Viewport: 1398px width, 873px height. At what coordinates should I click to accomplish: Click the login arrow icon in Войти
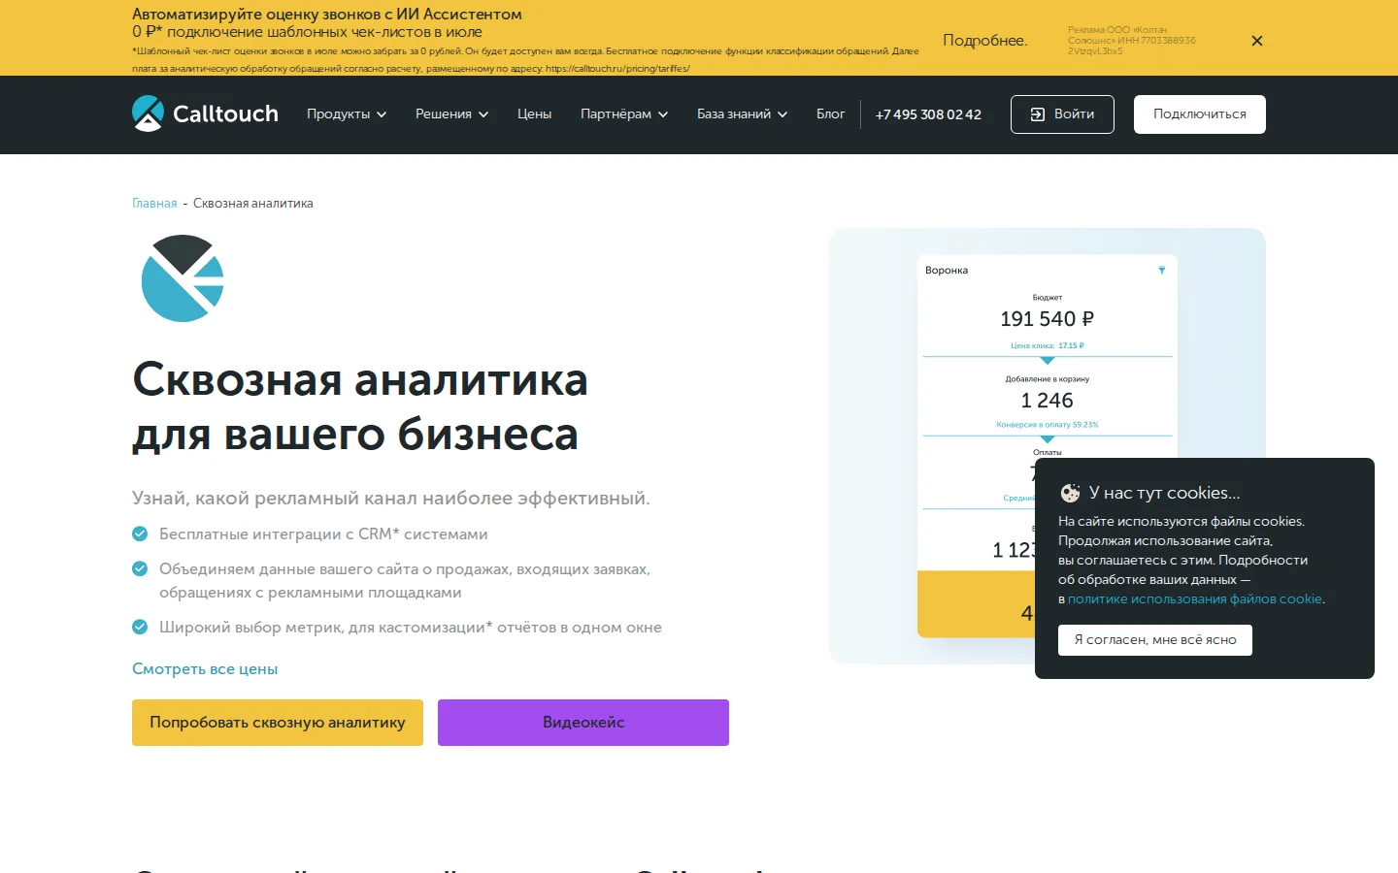point(1037,114)
